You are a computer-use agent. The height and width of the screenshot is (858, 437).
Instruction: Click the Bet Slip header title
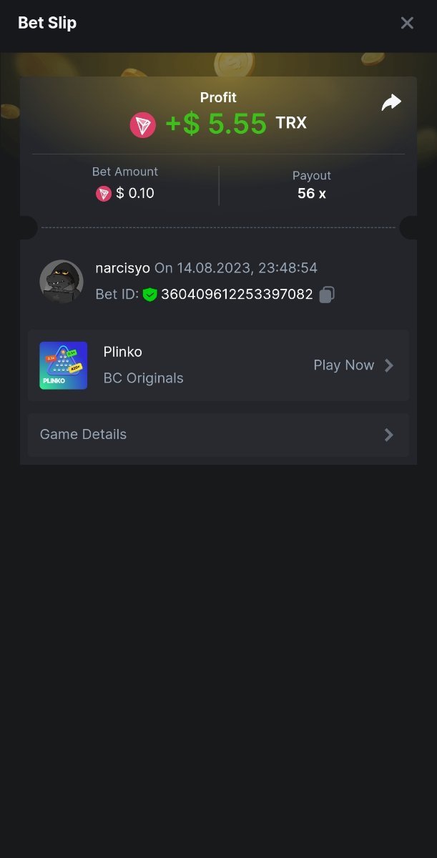(x=47, y=23)
